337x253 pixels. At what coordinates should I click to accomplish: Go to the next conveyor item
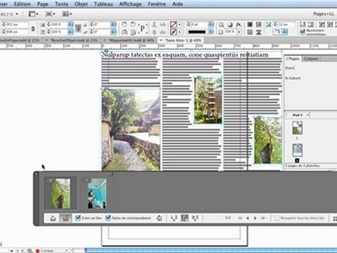(256, 218)
